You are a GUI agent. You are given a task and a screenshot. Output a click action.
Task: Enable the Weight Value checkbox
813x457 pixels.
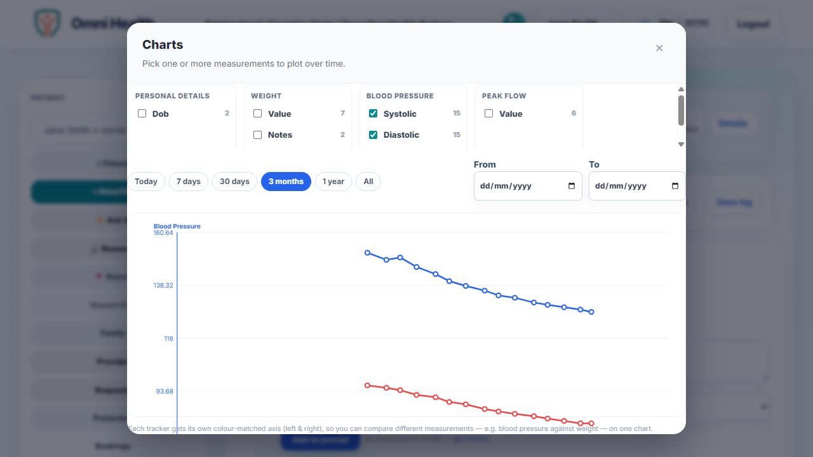(x=258, y=114)
